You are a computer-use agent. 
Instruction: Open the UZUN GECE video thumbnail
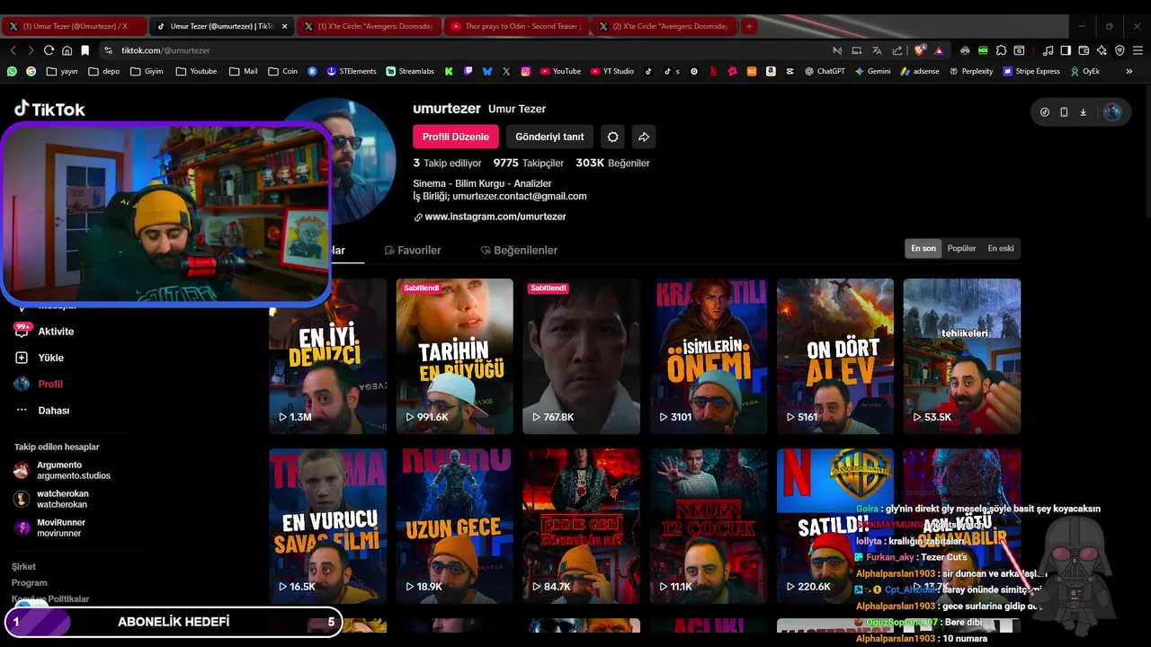click(455, 527)
